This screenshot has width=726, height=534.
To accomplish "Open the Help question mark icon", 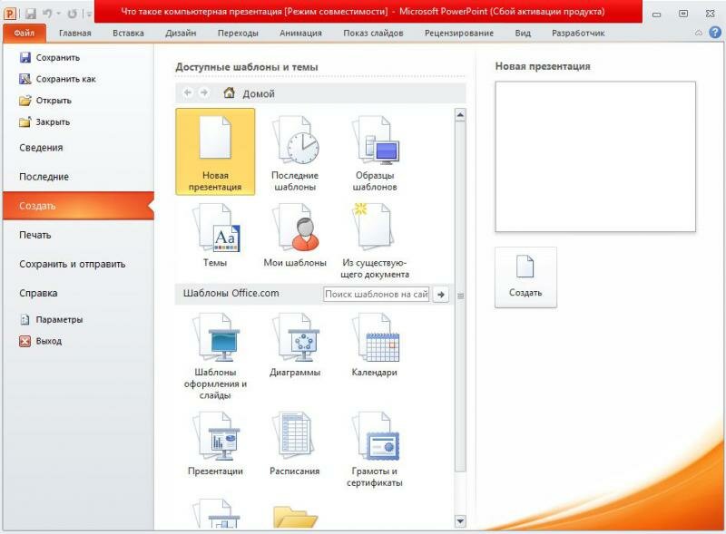I will point(715,32).
